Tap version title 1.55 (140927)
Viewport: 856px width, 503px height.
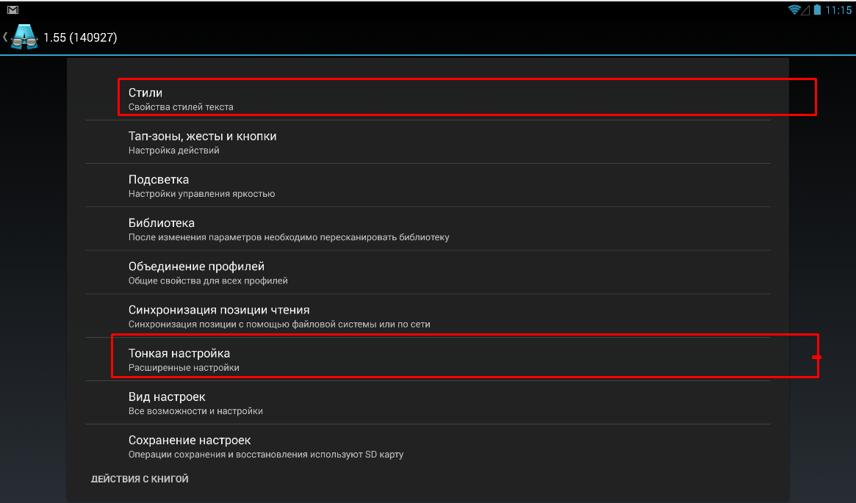click(x=80, y=37)
